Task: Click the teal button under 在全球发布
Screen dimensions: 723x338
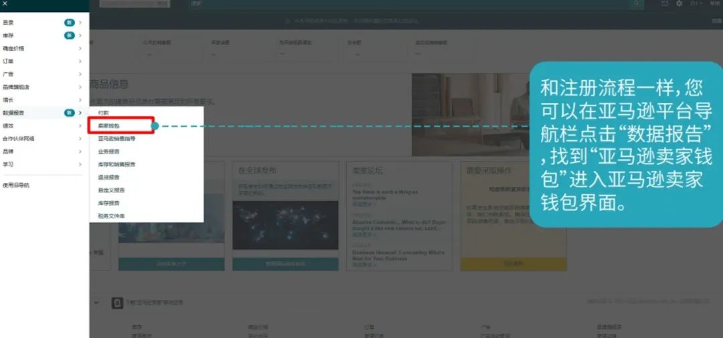Action: 285,264
